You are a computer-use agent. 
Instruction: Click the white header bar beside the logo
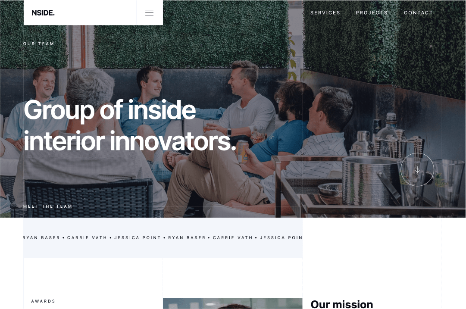95,13
